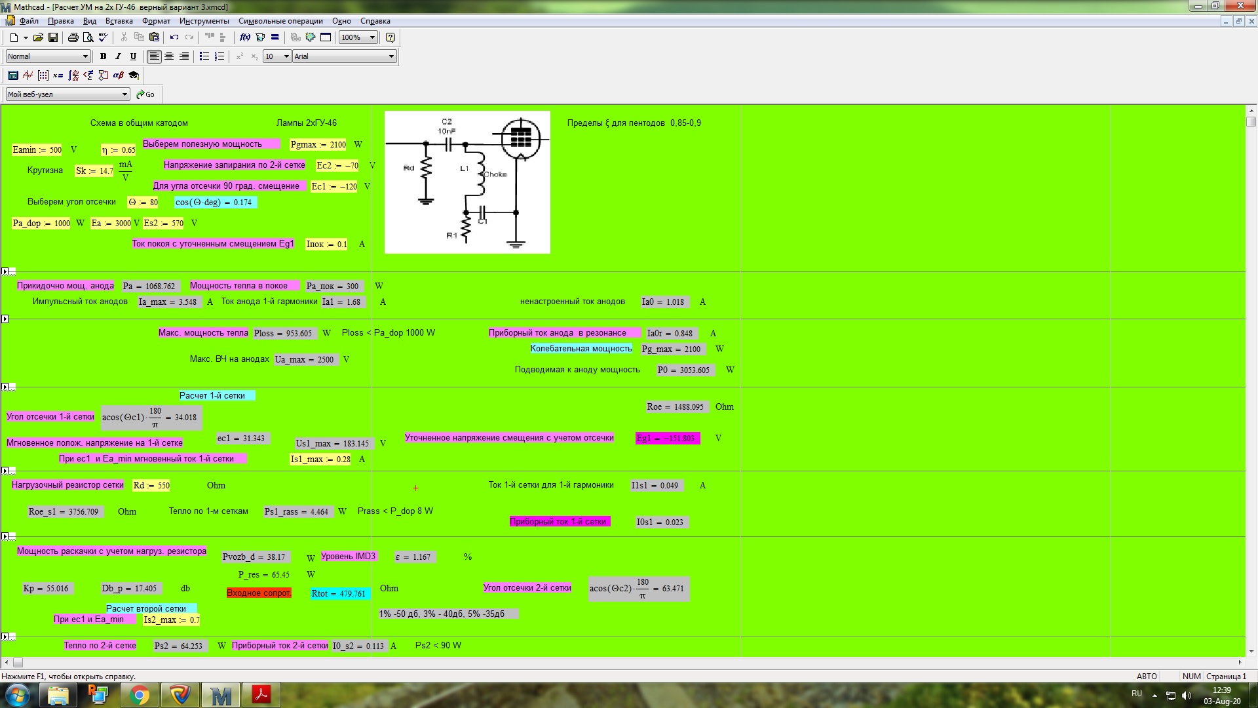
Task: Select the Pgmax := 2100 definition
Action: coord(318,144)
